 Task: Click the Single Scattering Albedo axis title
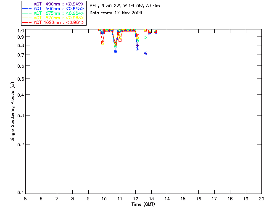coord(13,112)
